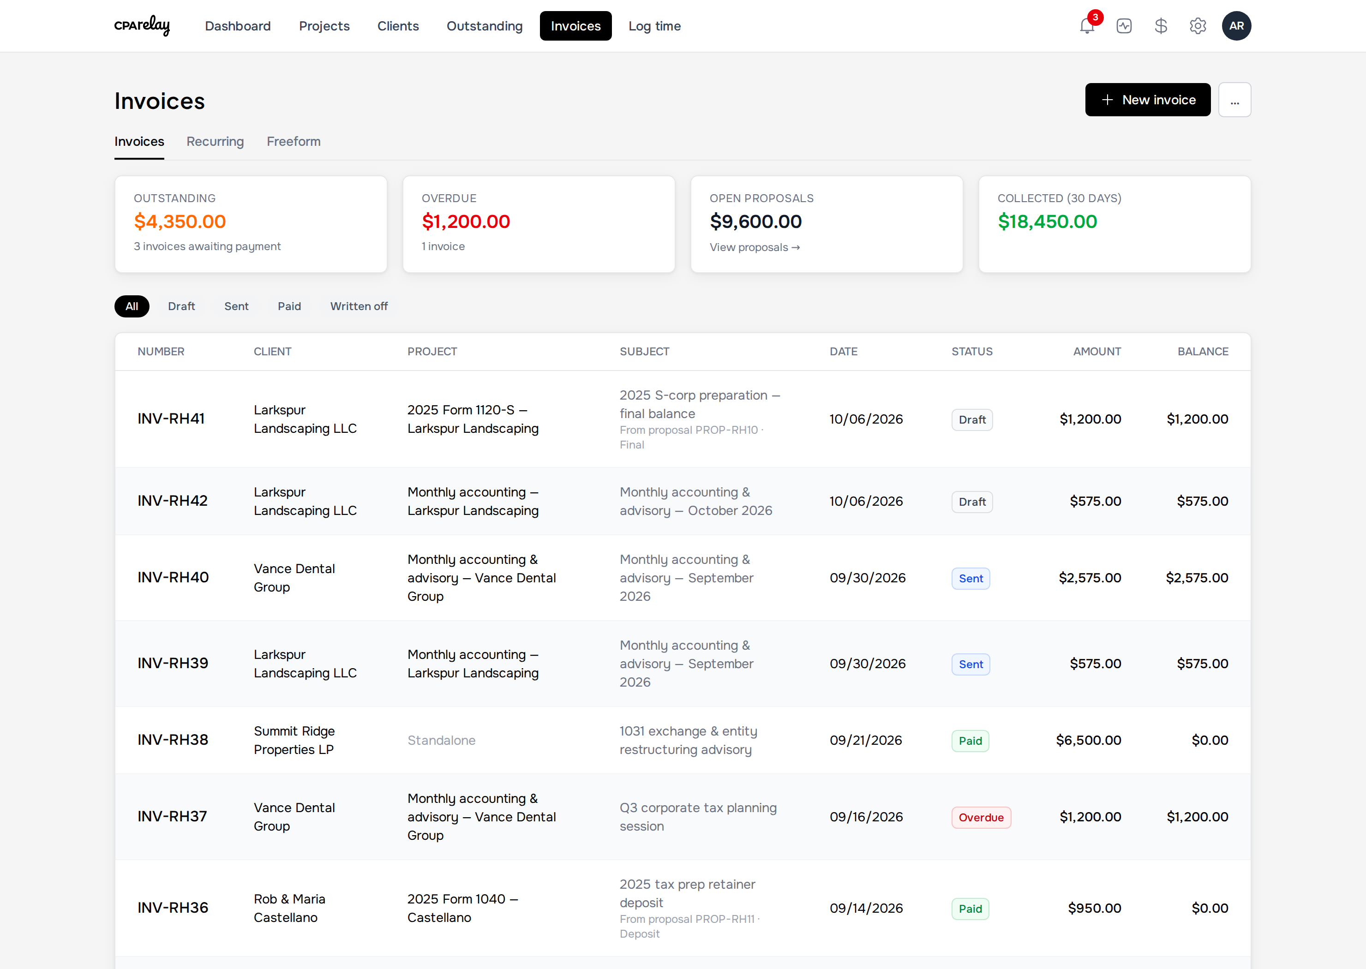Filter invoices by Paid
Viewport: 1366px width, 969px height.
pos(289,306)
